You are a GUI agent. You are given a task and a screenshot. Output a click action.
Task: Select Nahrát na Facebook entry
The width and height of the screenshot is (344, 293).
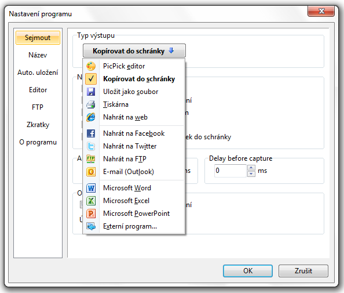[134, 133]
